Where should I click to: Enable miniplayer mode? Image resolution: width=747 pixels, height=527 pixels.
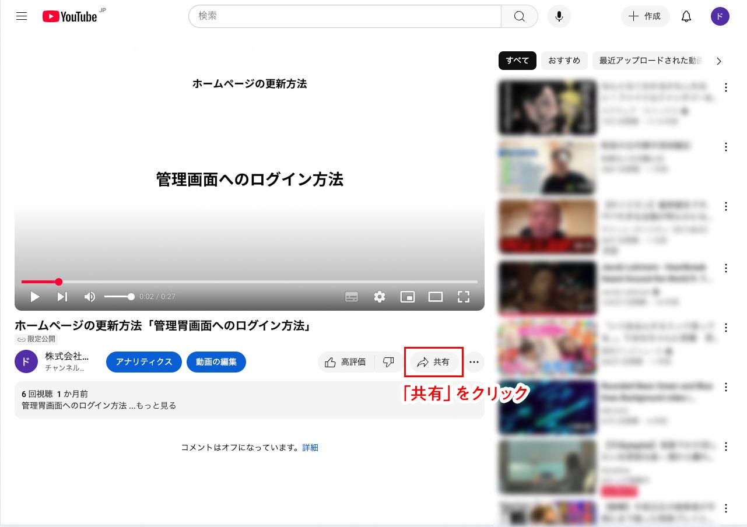[x=408, y=297]
